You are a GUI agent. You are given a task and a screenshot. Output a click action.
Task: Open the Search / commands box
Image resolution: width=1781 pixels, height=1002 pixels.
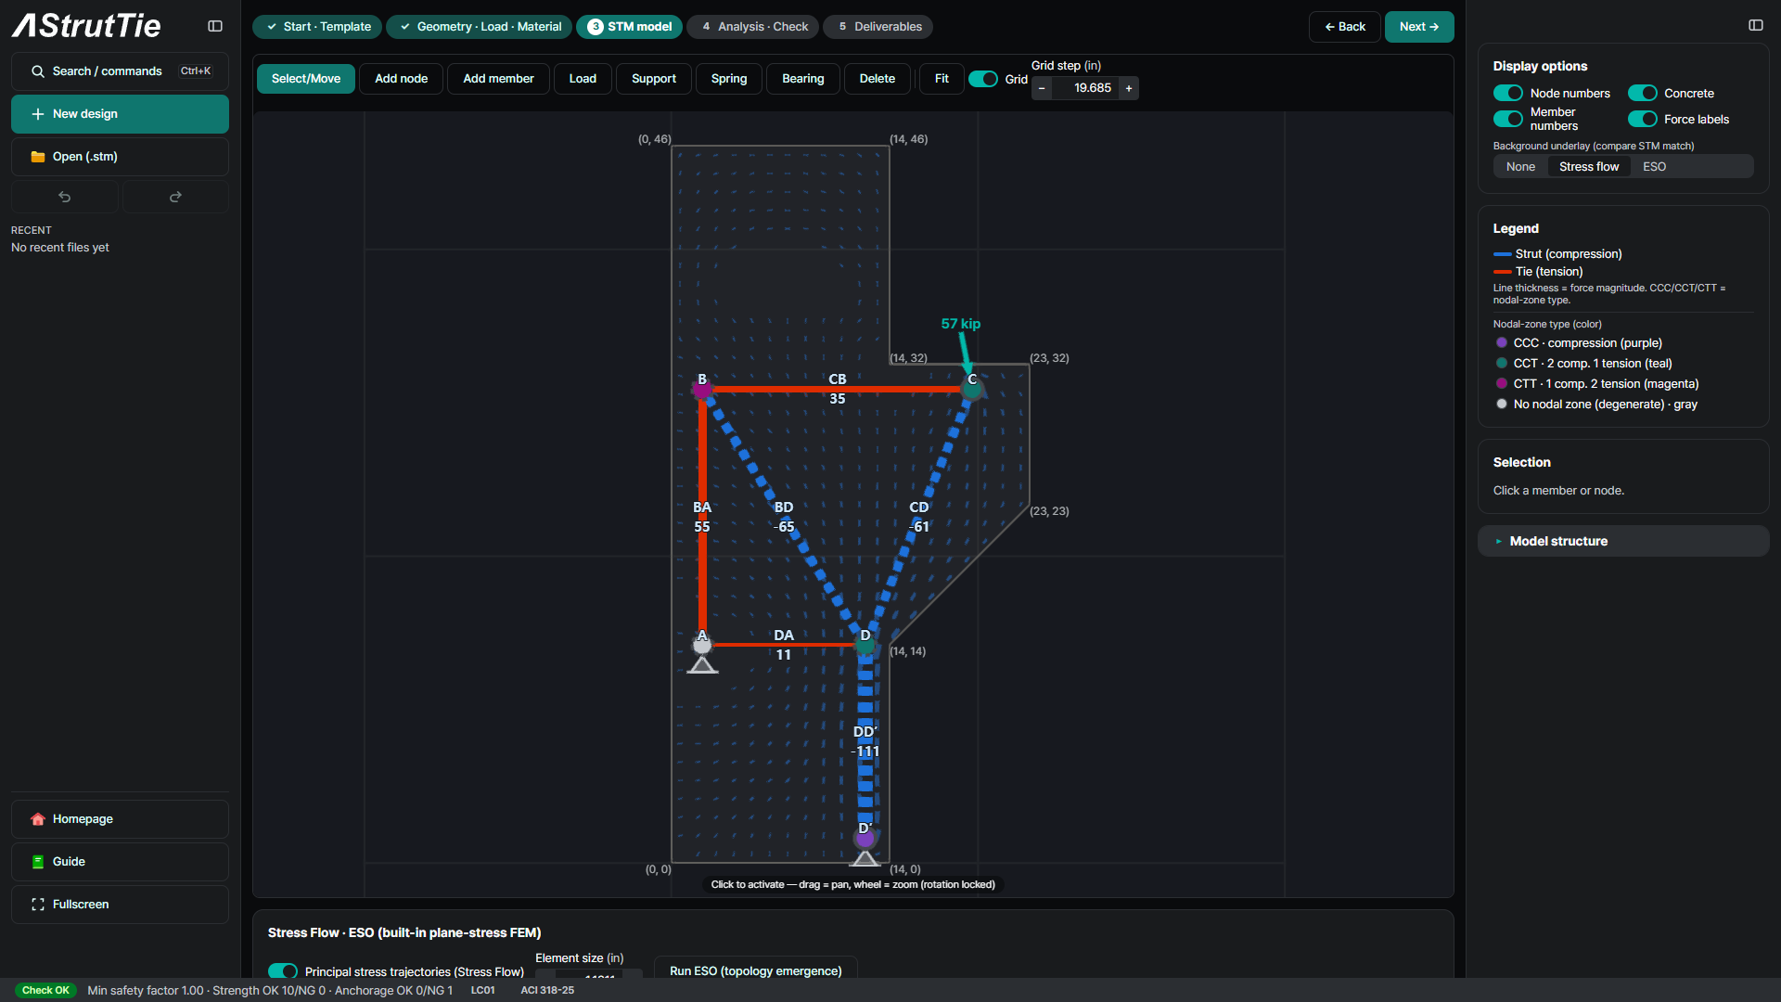click(120, 71)
